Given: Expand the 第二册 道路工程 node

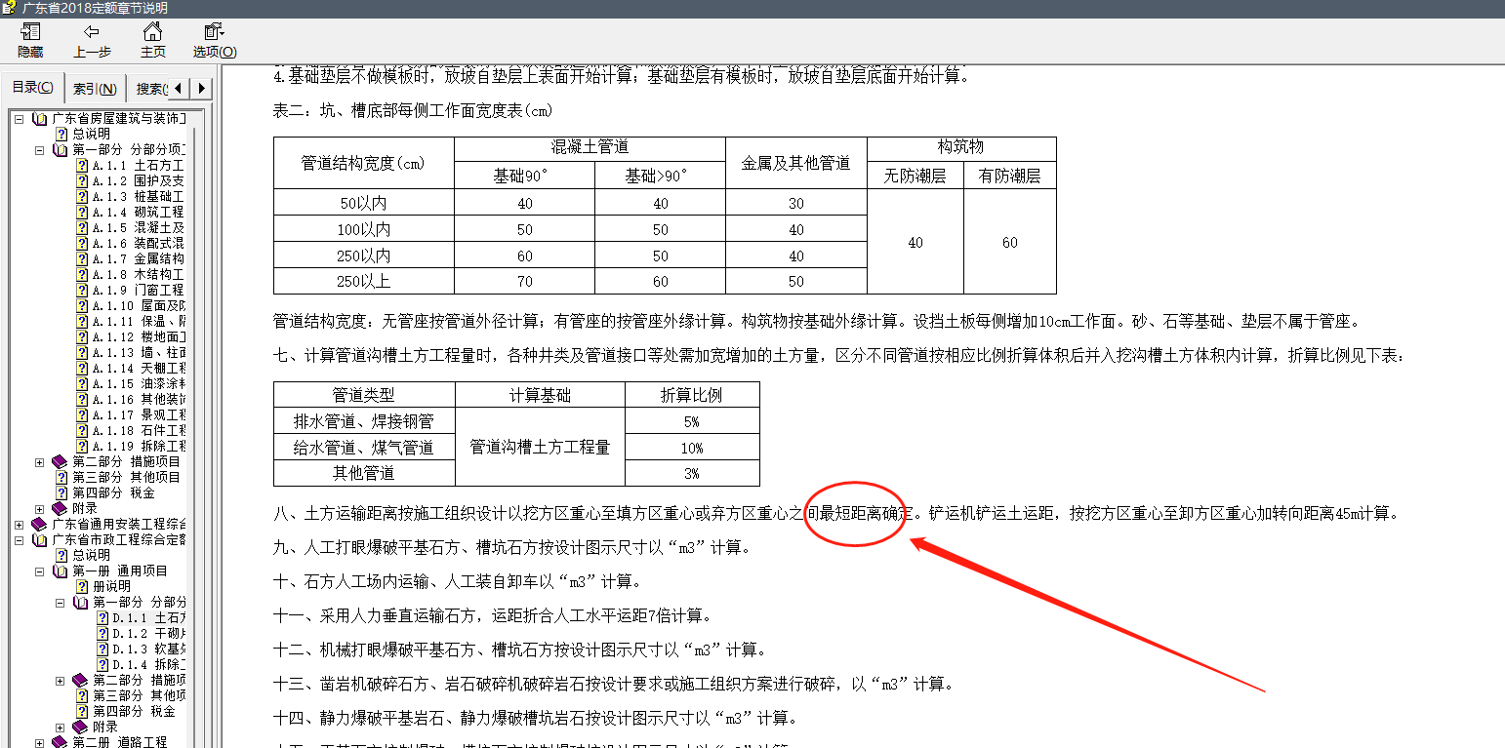Looking at the screenshot, I should (x=39, y=742).
